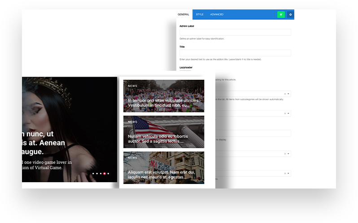Go to the first slider dot
The width and height of the screenshot is (358, 223).
point(93,173)
